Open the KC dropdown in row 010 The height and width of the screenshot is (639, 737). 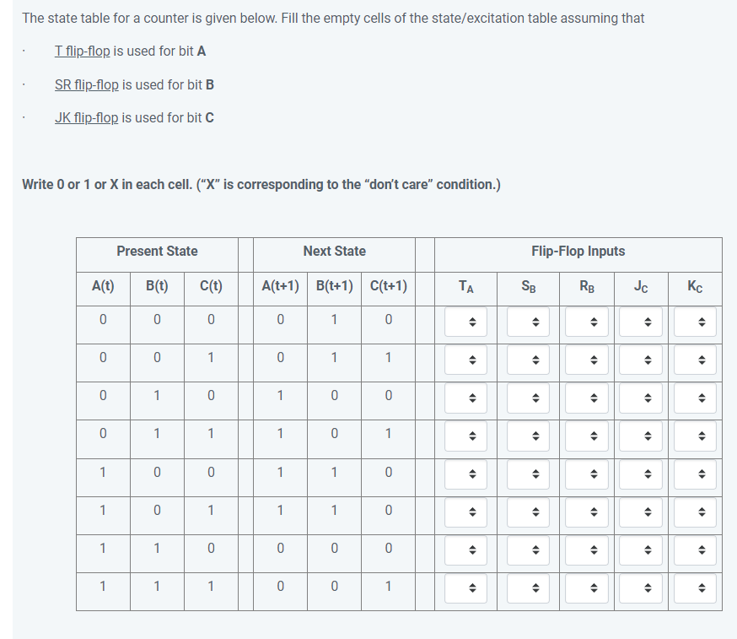pos(694,397)
